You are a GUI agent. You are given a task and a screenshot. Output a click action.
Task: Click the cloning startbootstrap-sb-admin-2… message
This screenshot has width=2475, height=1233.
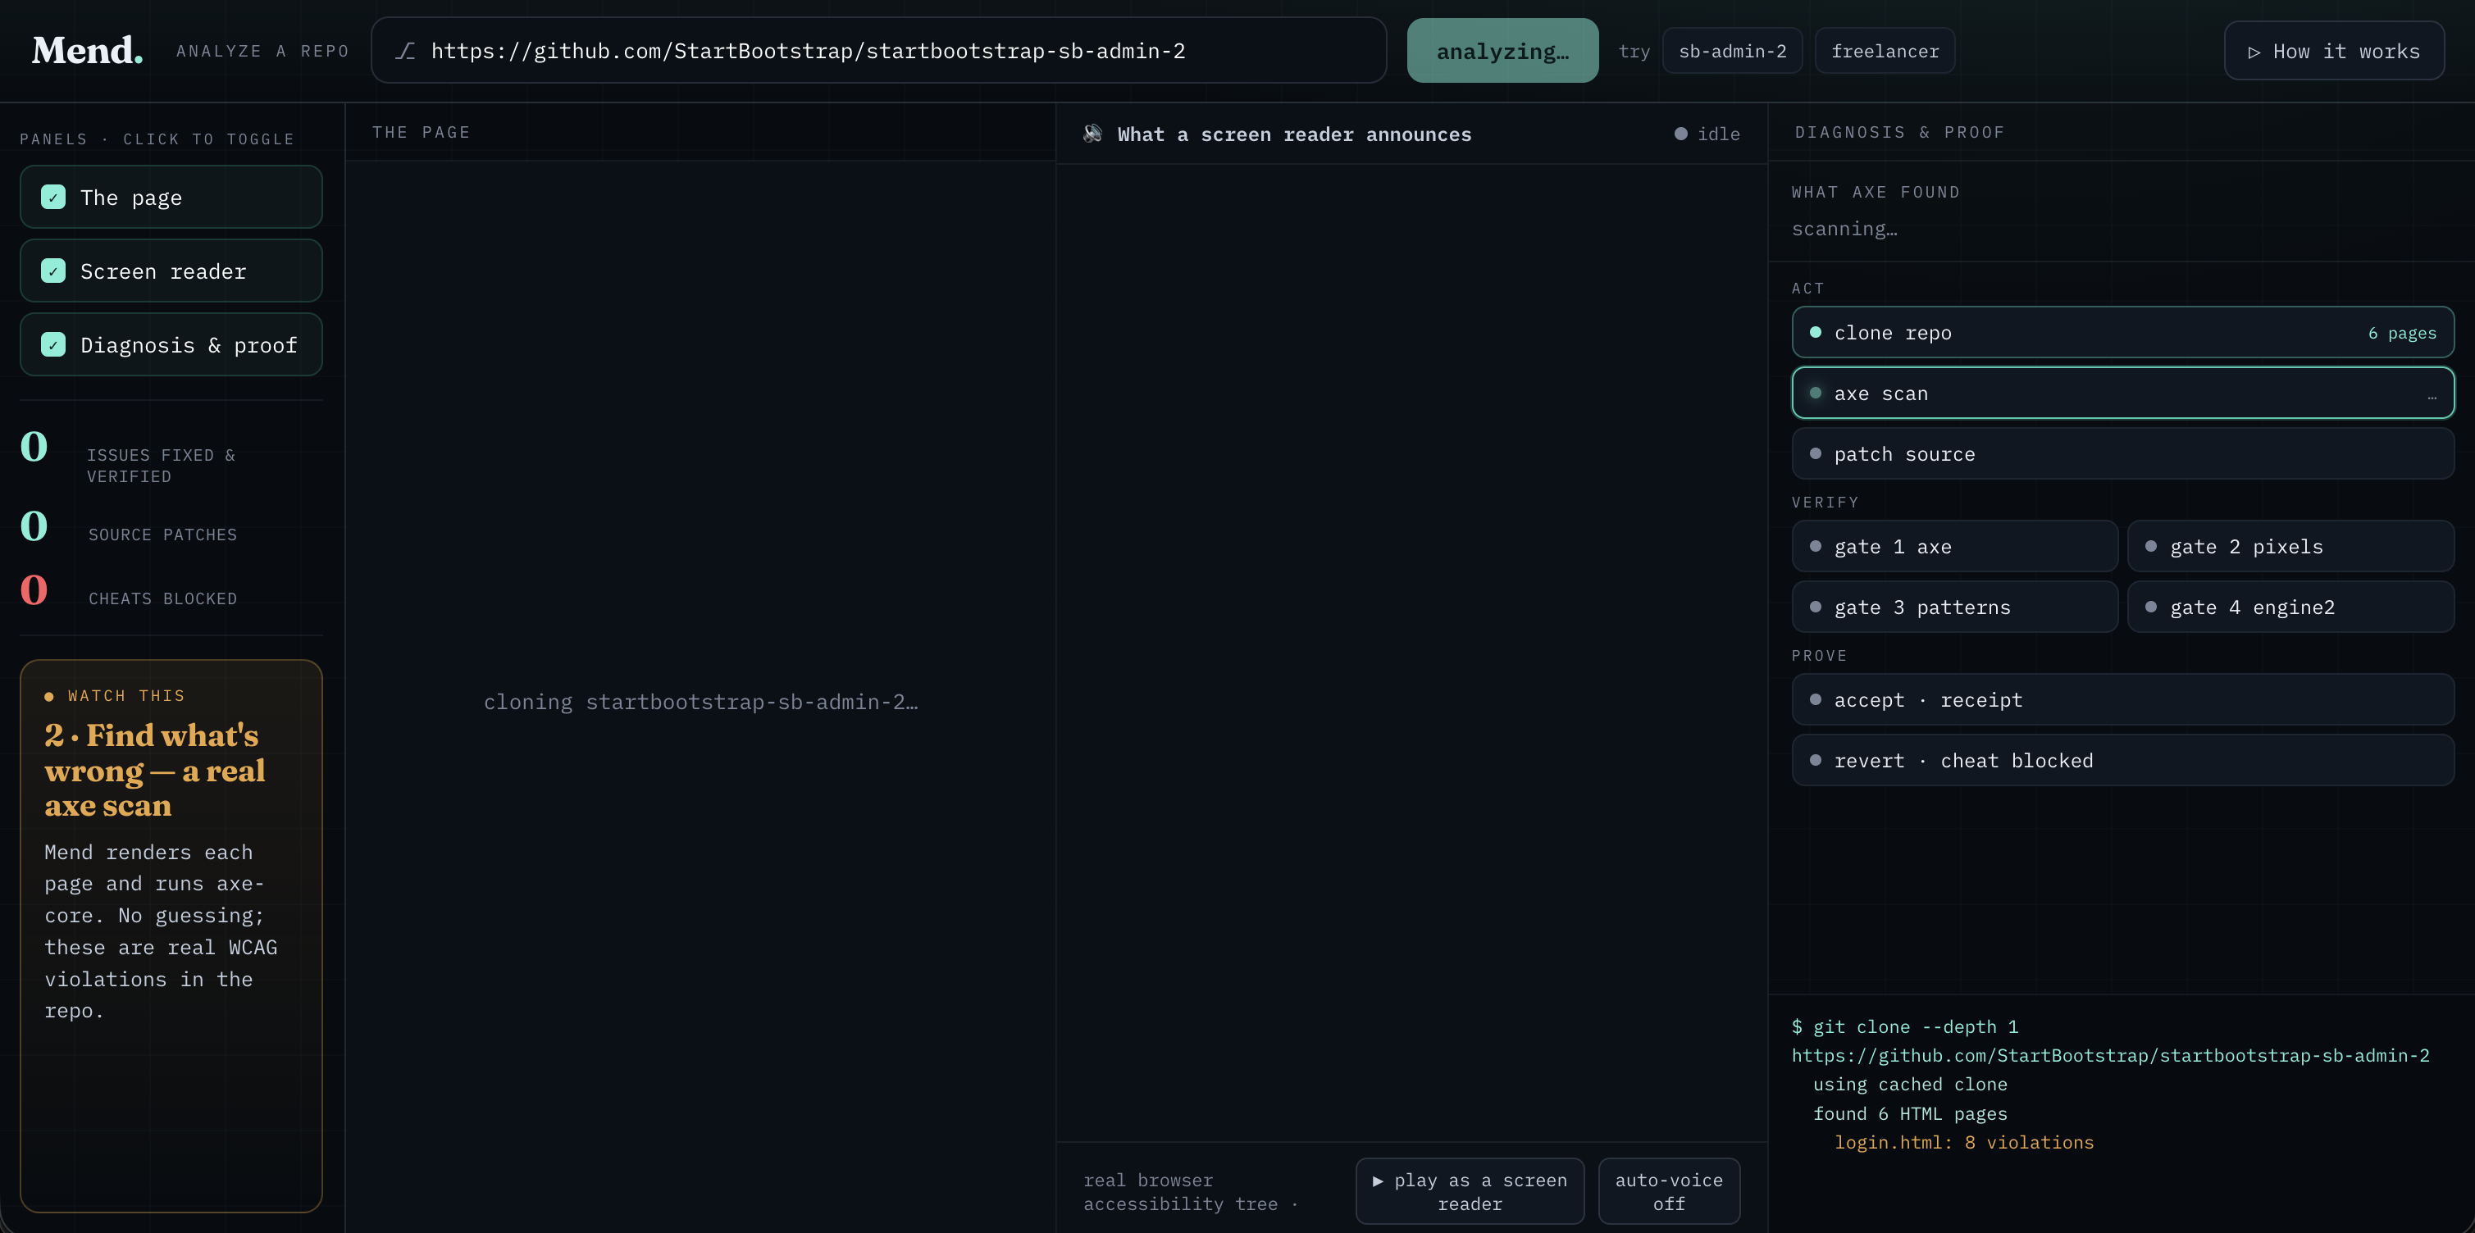coord(700,702)
